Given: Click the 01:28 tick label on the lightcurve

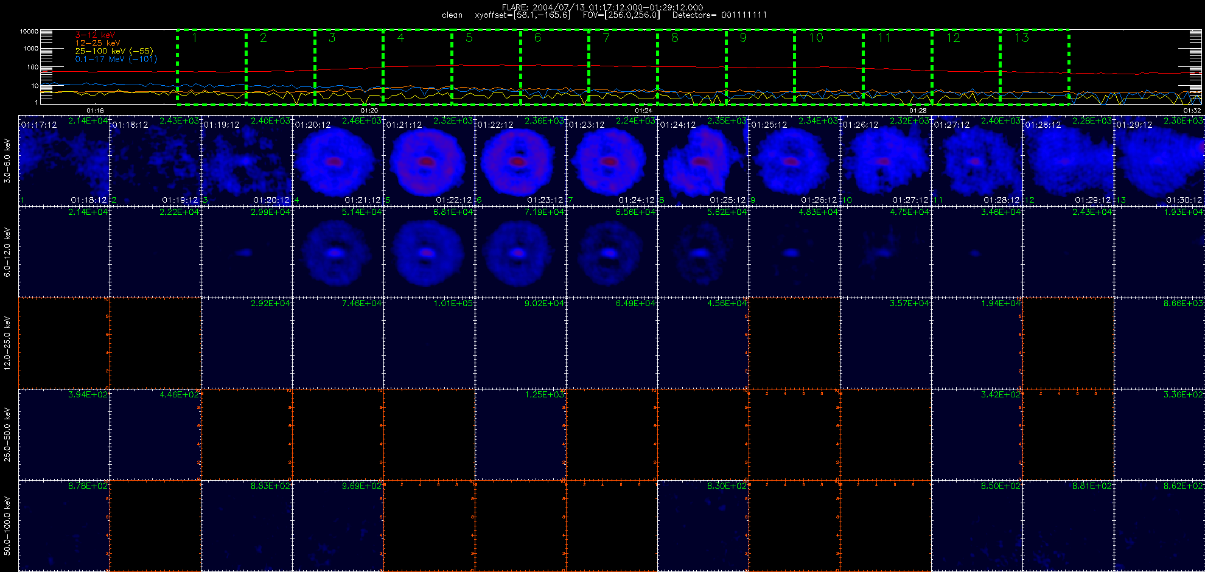Looking at the screenshot, I should point(918,110).
